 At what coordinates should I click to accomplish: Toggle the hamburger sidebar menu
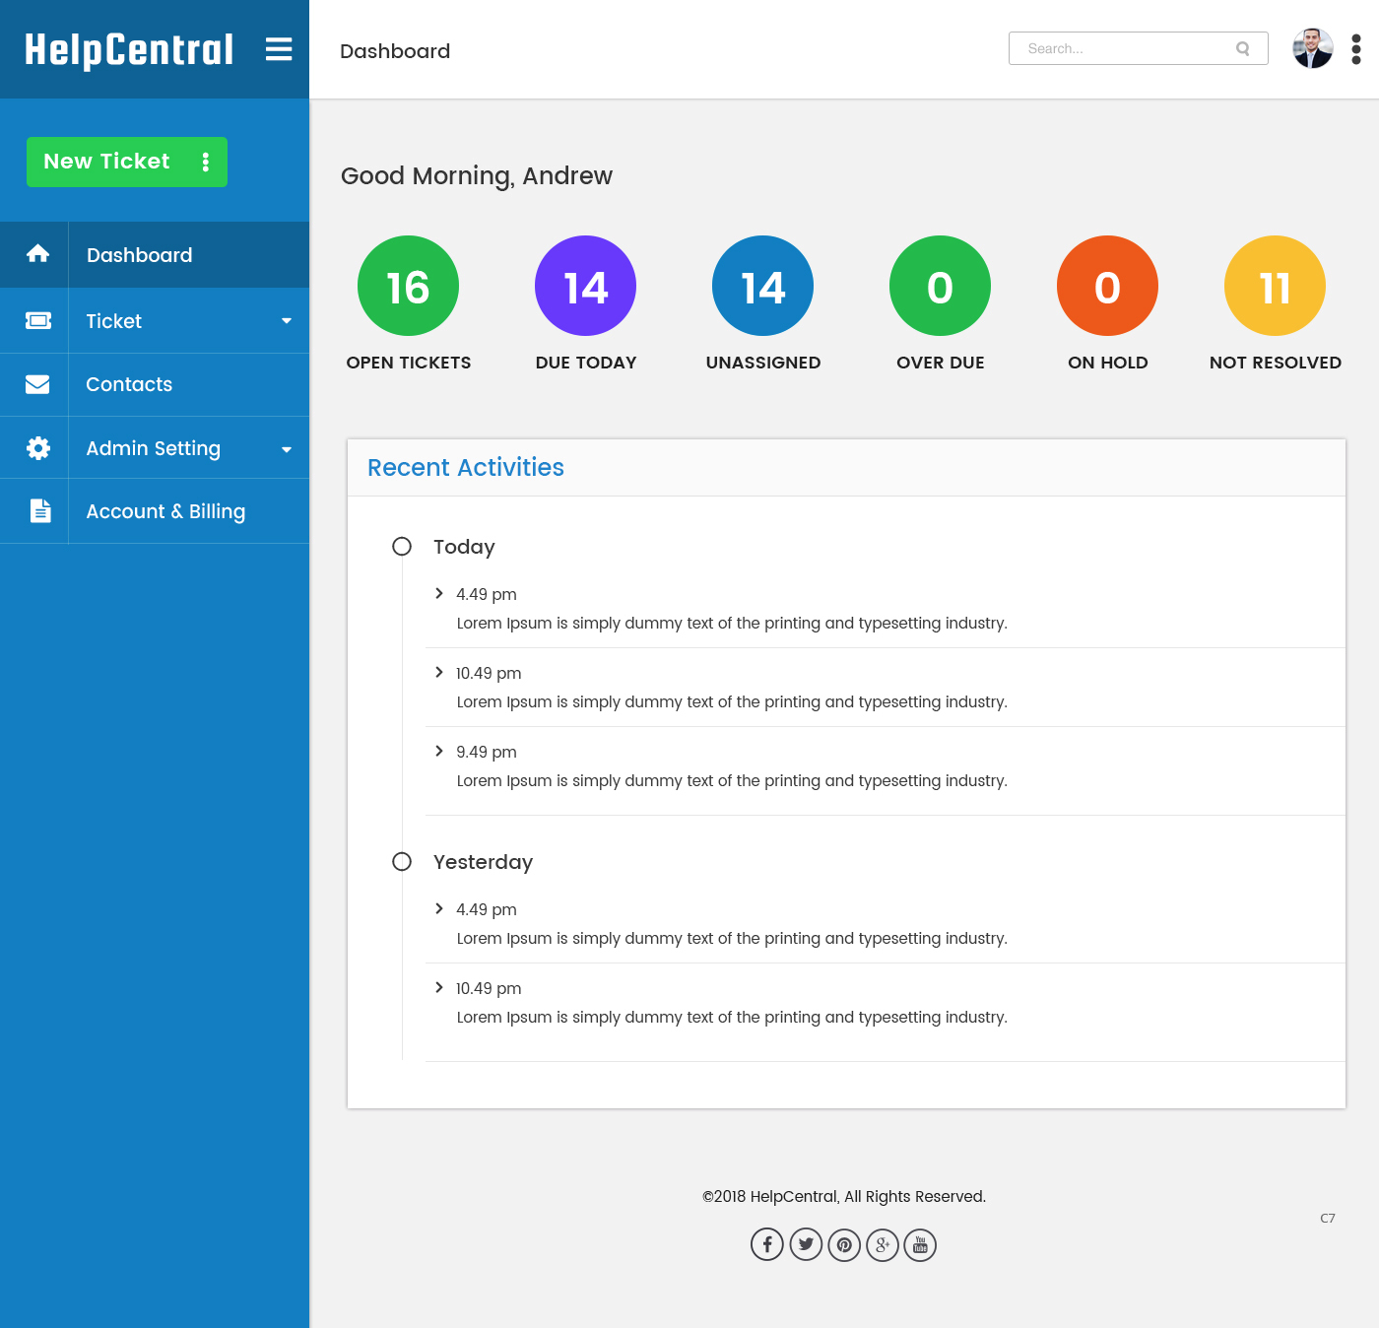point(279,49)
